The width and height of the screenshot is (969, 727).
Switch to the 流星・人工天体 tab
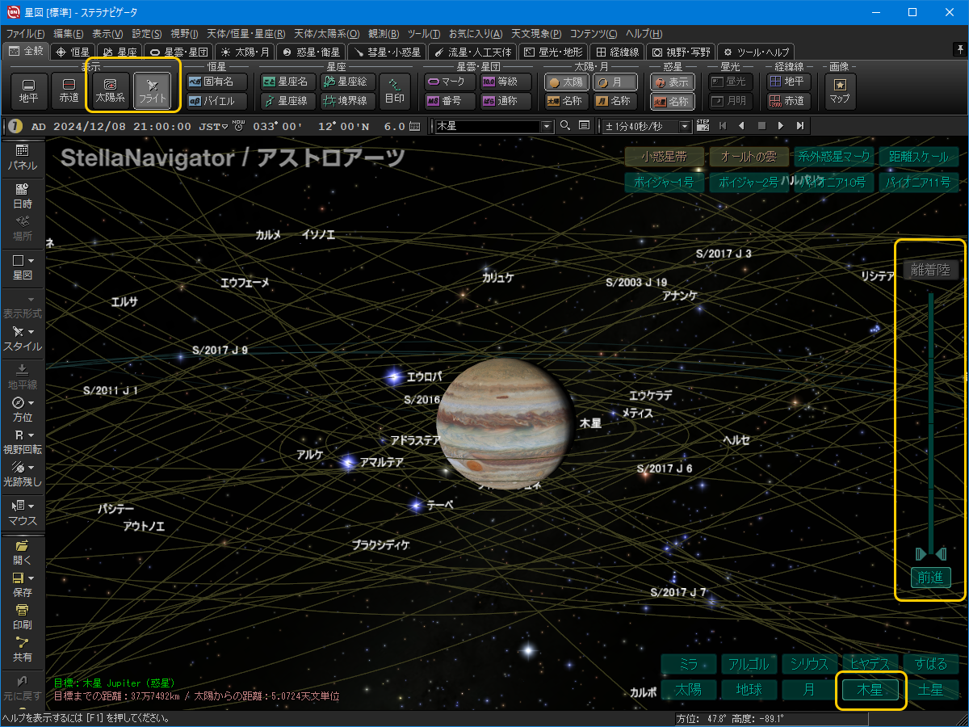[x=473, y=51]
